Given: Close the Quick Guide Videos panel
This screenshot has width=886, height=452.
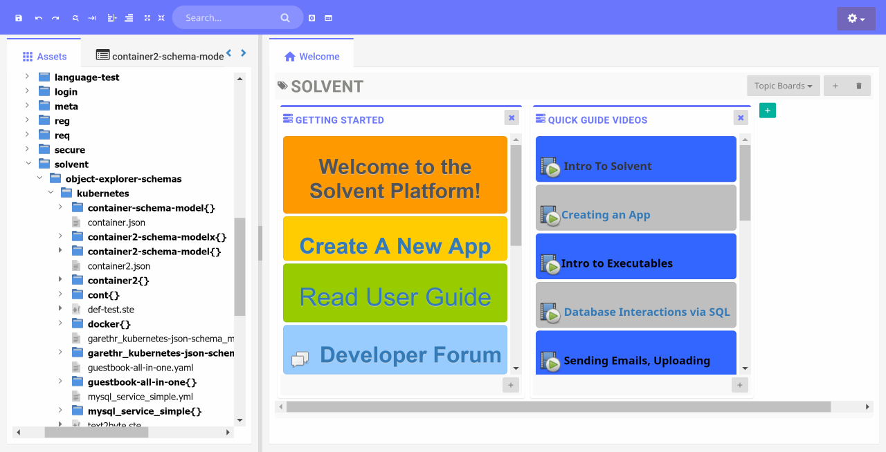Looking at the screenshot, I should [x=741, y=118].
